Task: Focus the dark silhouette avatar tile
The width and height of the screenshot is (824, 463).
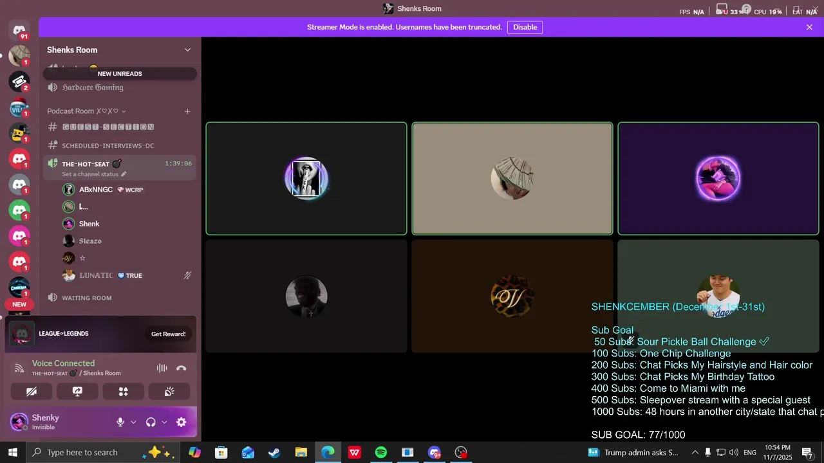Action: (x=306, y=296)
